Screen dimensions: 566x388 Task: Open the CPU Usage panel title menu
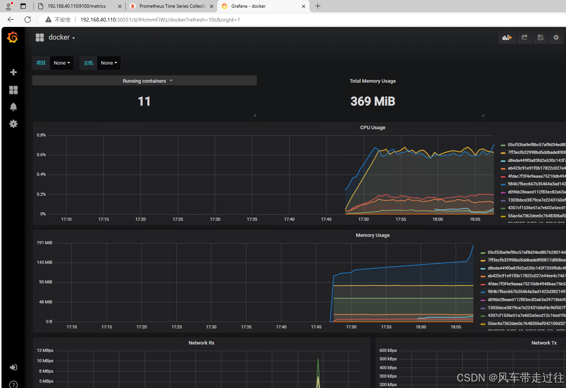pos(373,127)
